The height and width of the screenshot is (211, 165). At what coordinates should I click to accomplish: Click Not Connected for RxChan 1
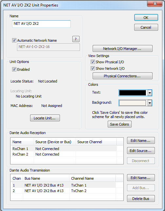pyautogui.click(x=47, y=149)
